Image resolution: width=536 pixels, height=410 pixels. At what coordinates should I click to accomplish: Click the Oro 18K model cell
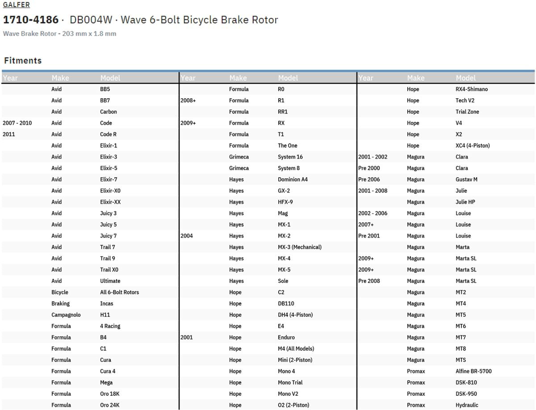[110, 394]
